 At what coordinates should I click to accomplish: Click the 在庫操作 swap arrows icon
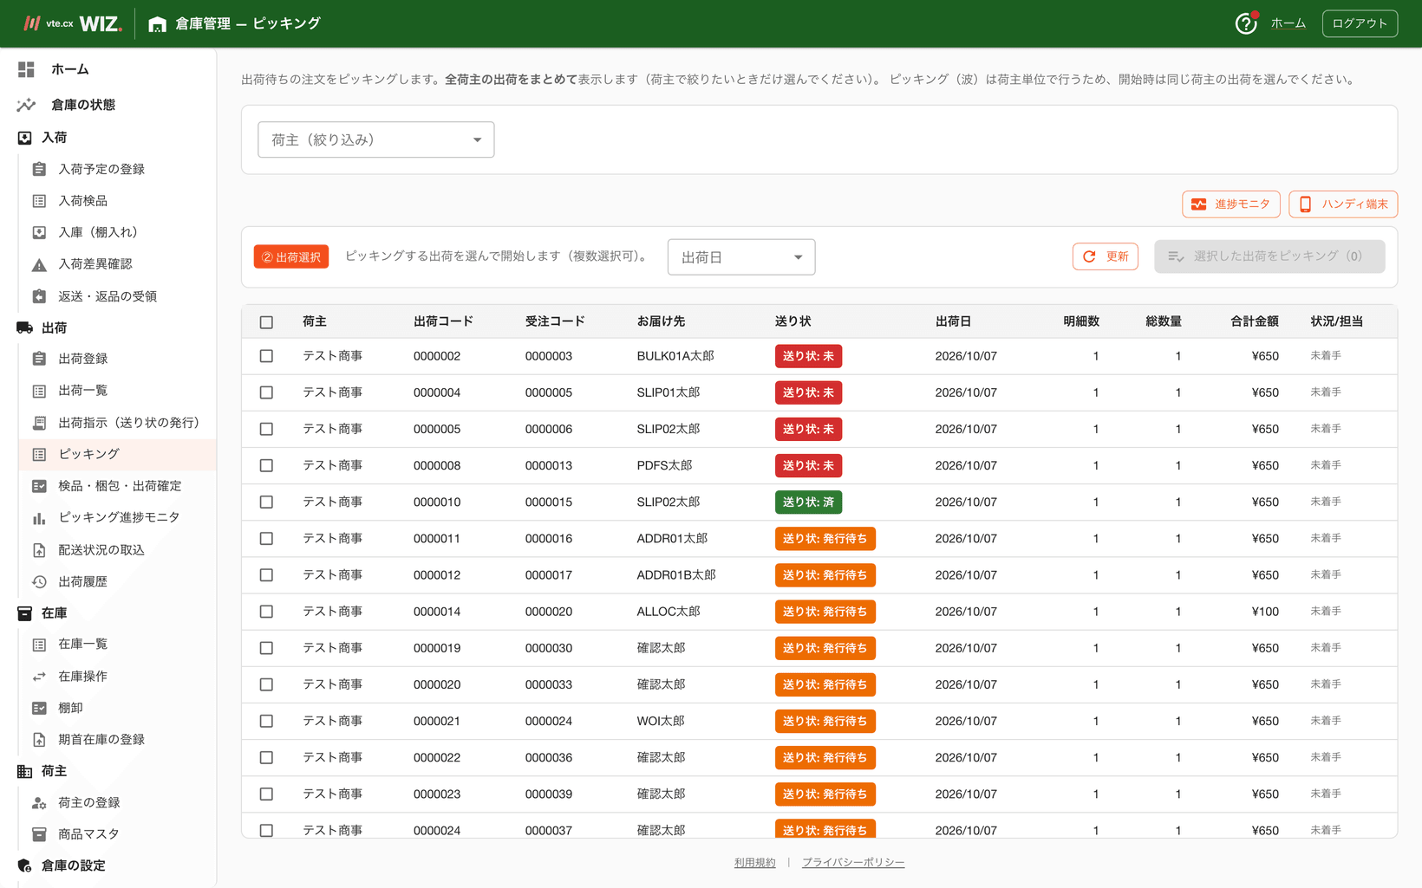pyautogui.click(x=39, y=677)
